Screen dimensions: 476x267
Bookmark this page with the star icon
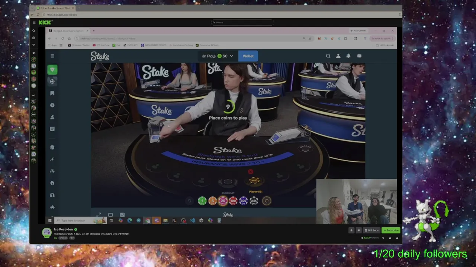pyautogui.click(x=310, y=38)
